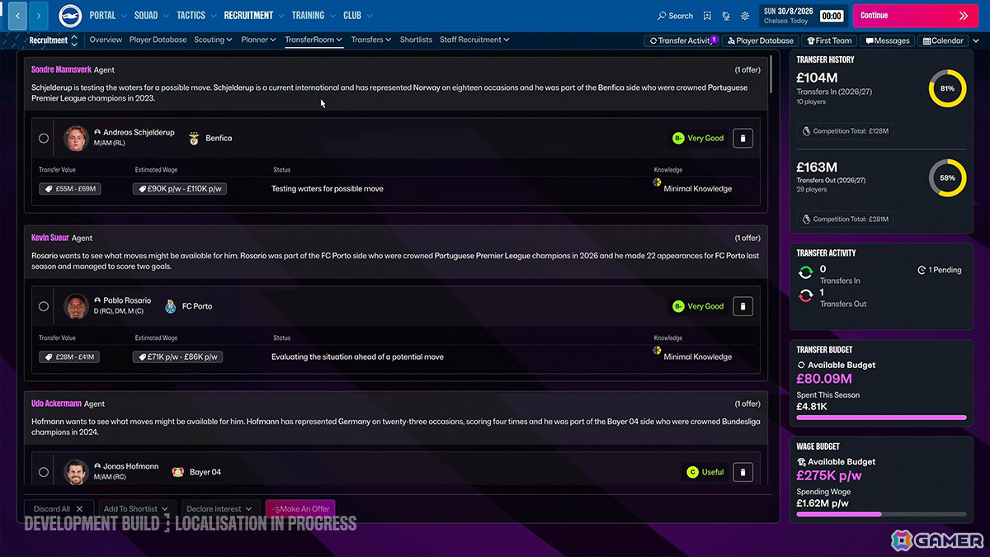Click Rosario's £71K p/w - £86K p/w wage
The image size is (990, 557).
click(x=177, y=357)
